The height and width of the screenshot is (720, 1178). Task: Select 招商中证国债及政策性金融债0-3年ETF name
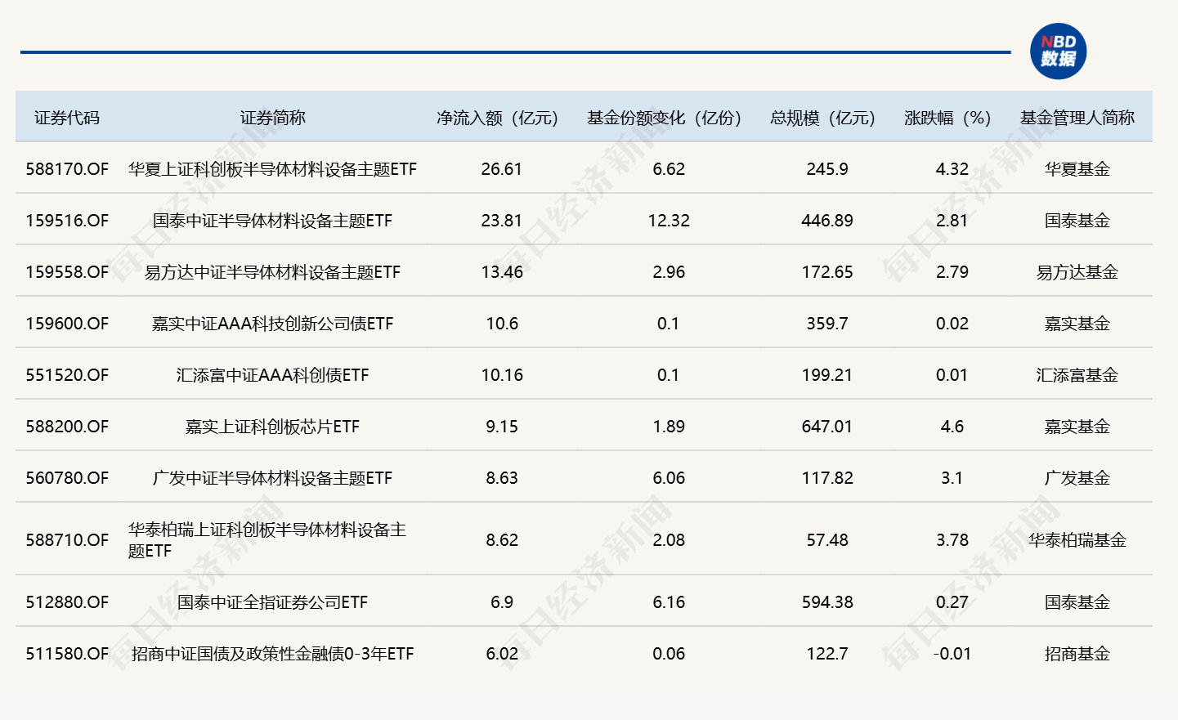pyautogui.click(x=273, y=654)
